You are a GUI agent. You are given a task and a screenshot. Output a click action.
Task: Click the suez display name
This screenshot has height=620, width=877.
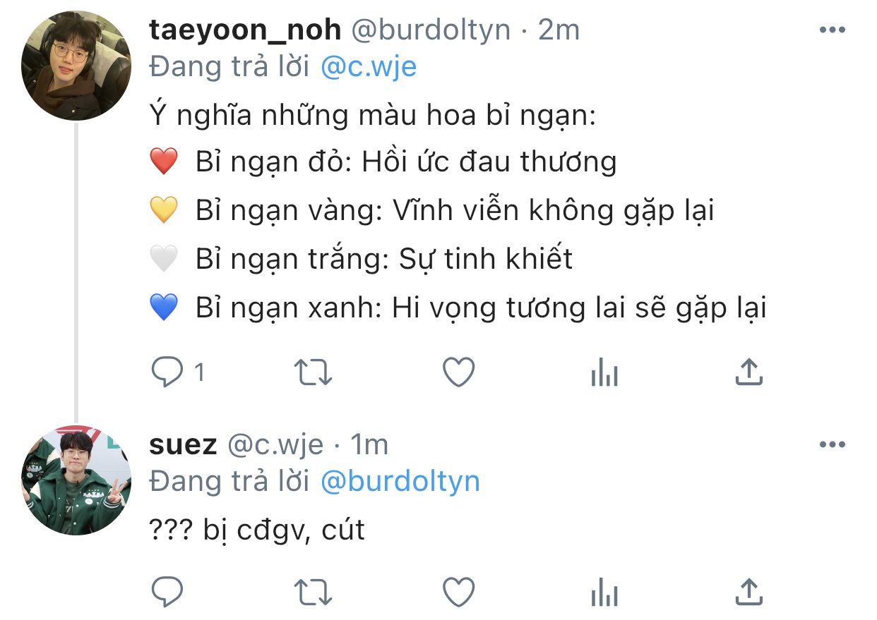click(184, 445)
